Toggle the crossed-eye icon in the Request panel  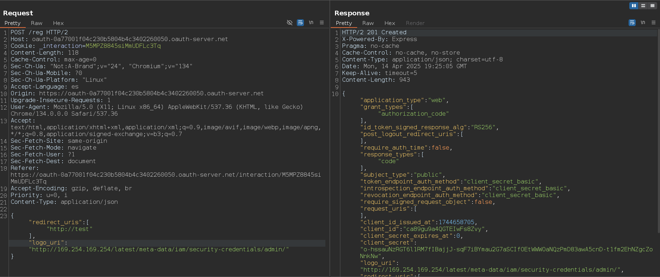point(290,22)
